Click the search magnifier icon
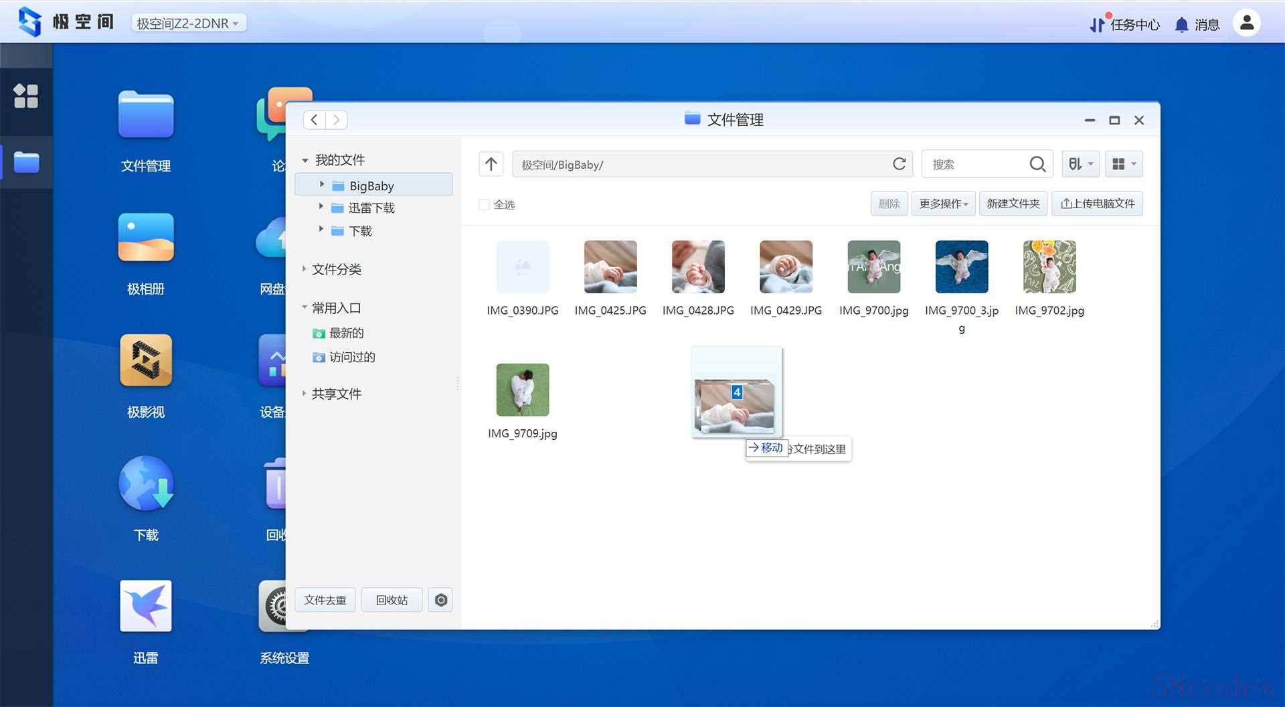 point(1037,164)
